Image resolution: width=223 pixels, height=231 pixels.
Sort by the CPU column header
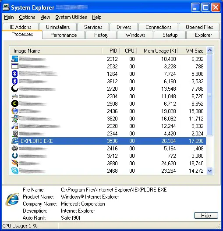[128, 51]
